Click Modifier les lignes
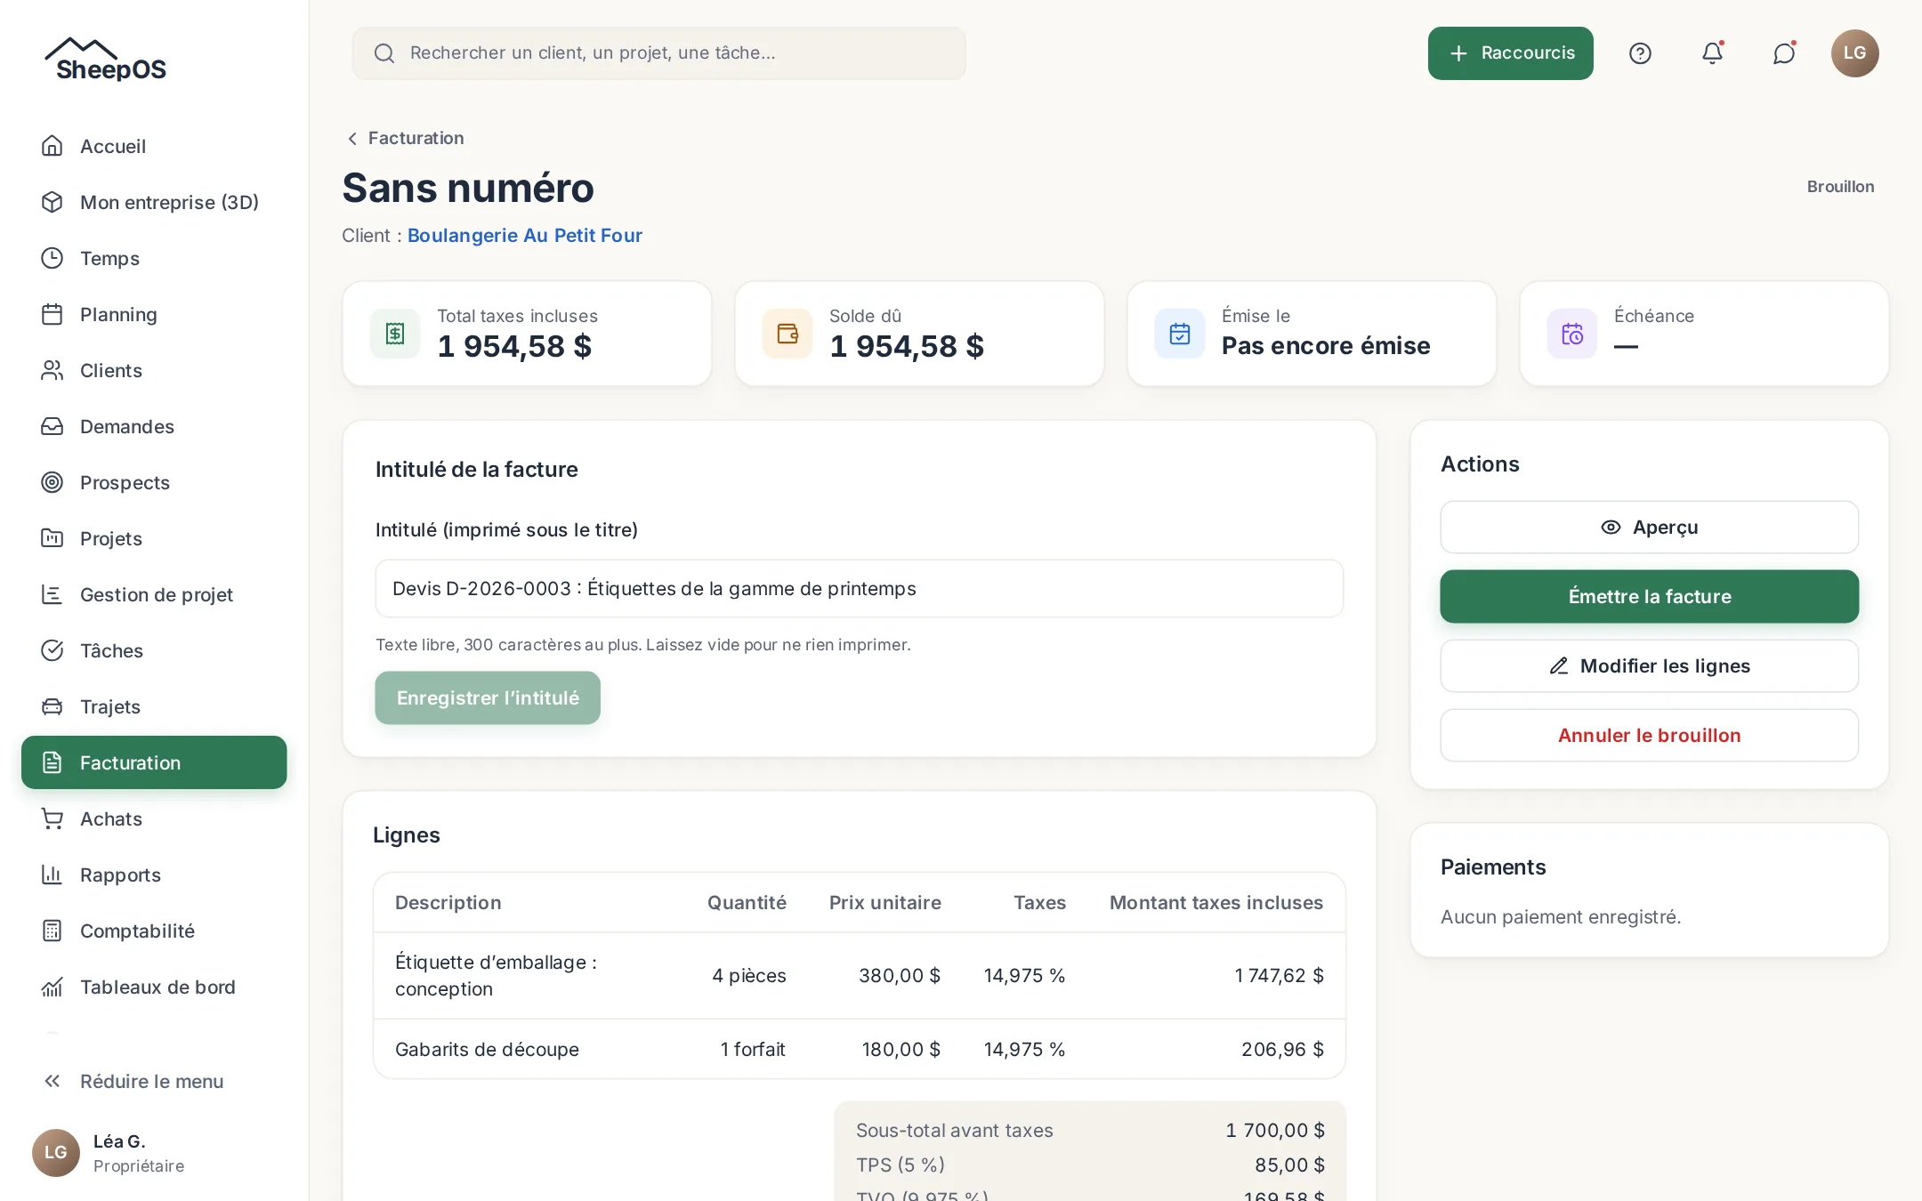1922x1201 pixels. 1649,665
